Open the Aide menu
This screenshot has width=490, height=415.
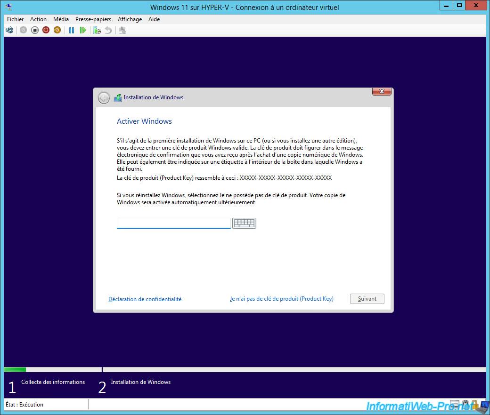point(154,19)
